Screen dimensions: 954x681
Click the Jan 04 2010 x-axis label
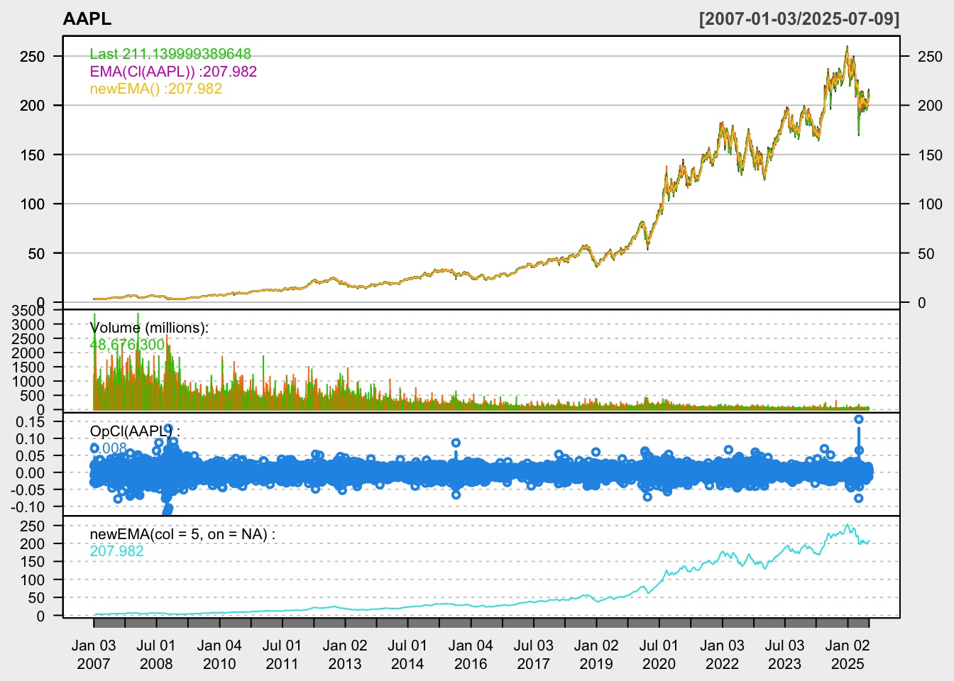219,655
